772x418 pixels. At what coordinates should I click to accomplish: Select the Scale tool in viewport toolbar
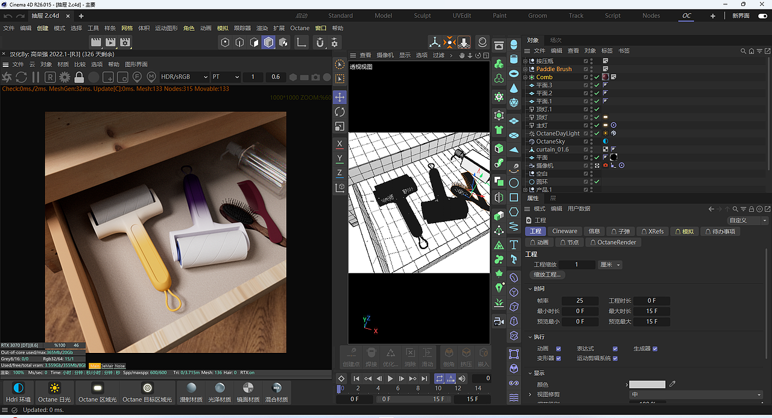point(340,126)
